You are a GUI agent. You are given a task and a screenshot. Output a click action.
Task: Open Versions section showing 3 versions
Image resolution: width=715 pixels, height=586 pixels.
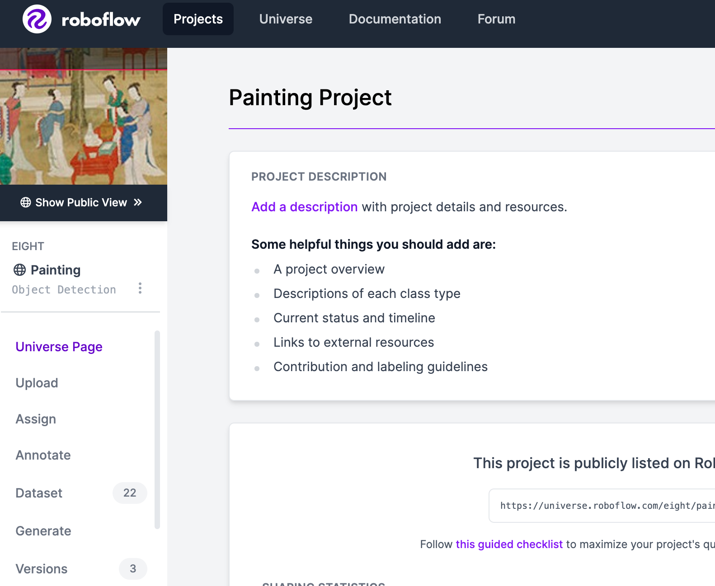pos(41,569)
